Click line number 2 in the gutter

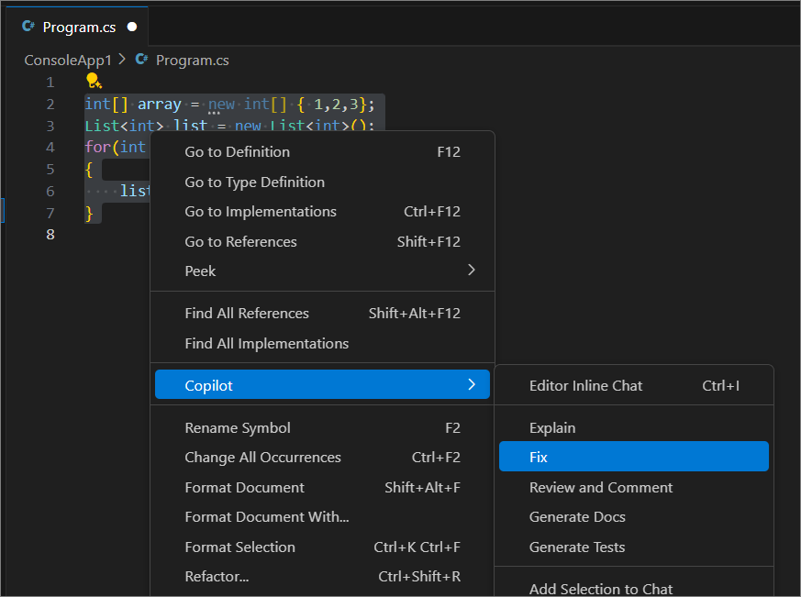pyautogui.click(x=50, y=105)
